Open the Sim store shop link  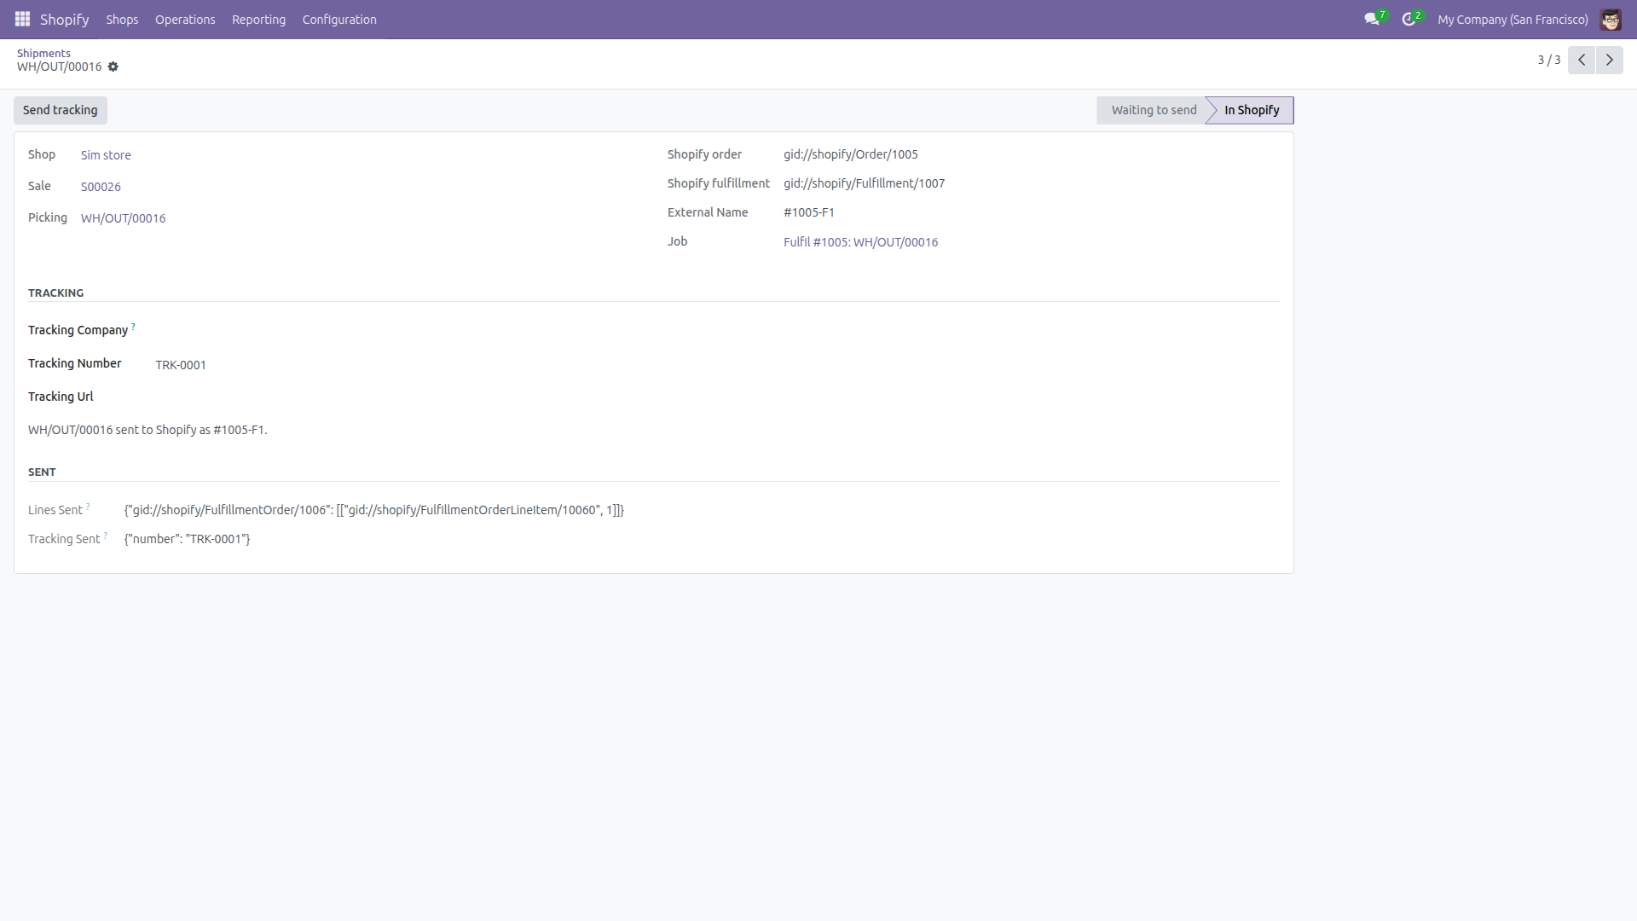point(106,155)
